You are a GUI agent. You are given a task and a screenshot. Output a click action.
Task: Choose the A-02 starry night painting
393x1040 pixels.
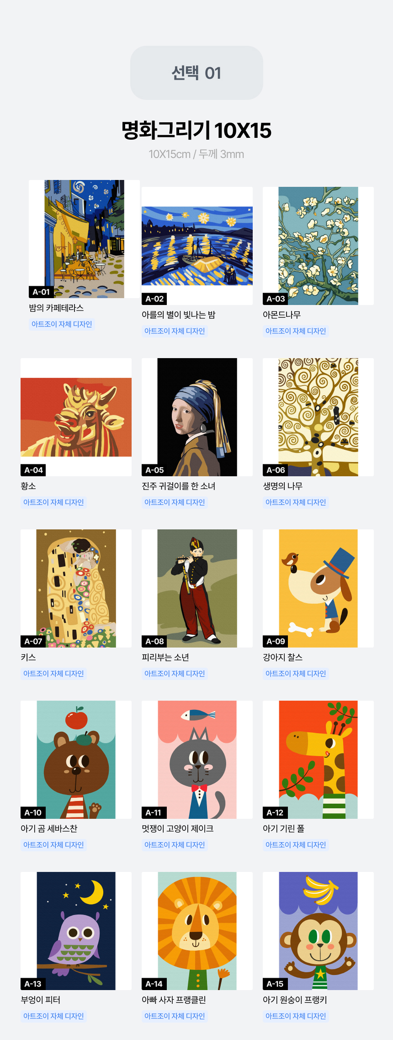click(197, 246)
